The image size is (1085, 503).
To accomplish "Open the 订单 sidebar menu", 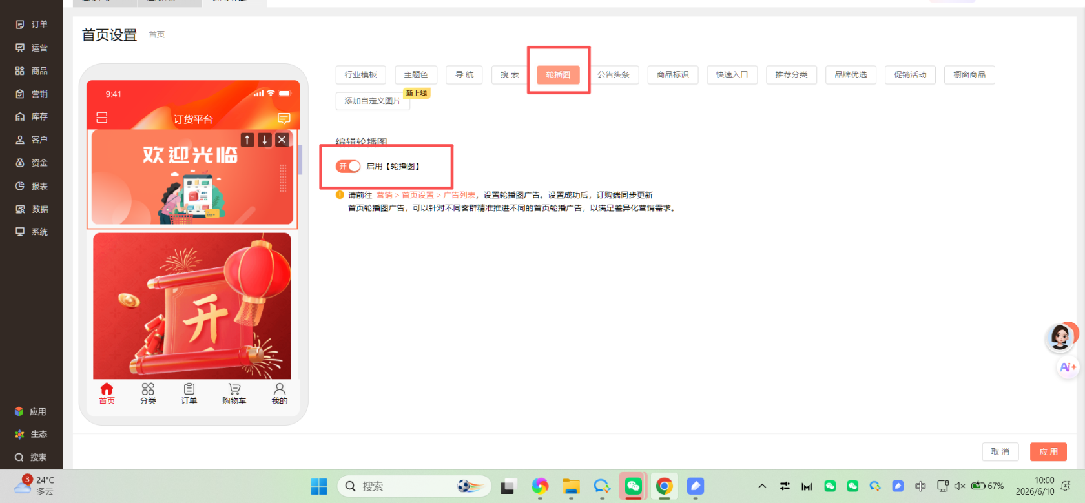I will (32, 25).
